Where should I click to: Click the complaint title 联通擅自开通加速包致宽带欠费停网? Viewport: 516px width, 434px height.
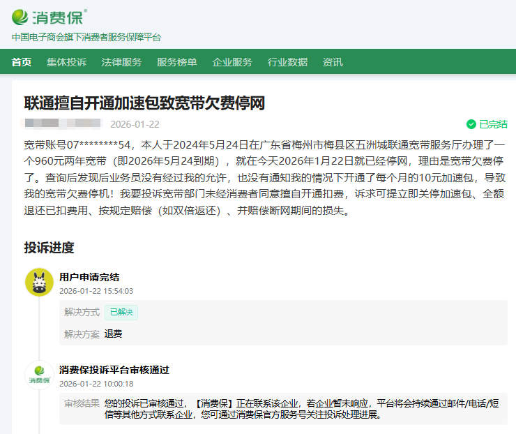(x=144, y=103)
